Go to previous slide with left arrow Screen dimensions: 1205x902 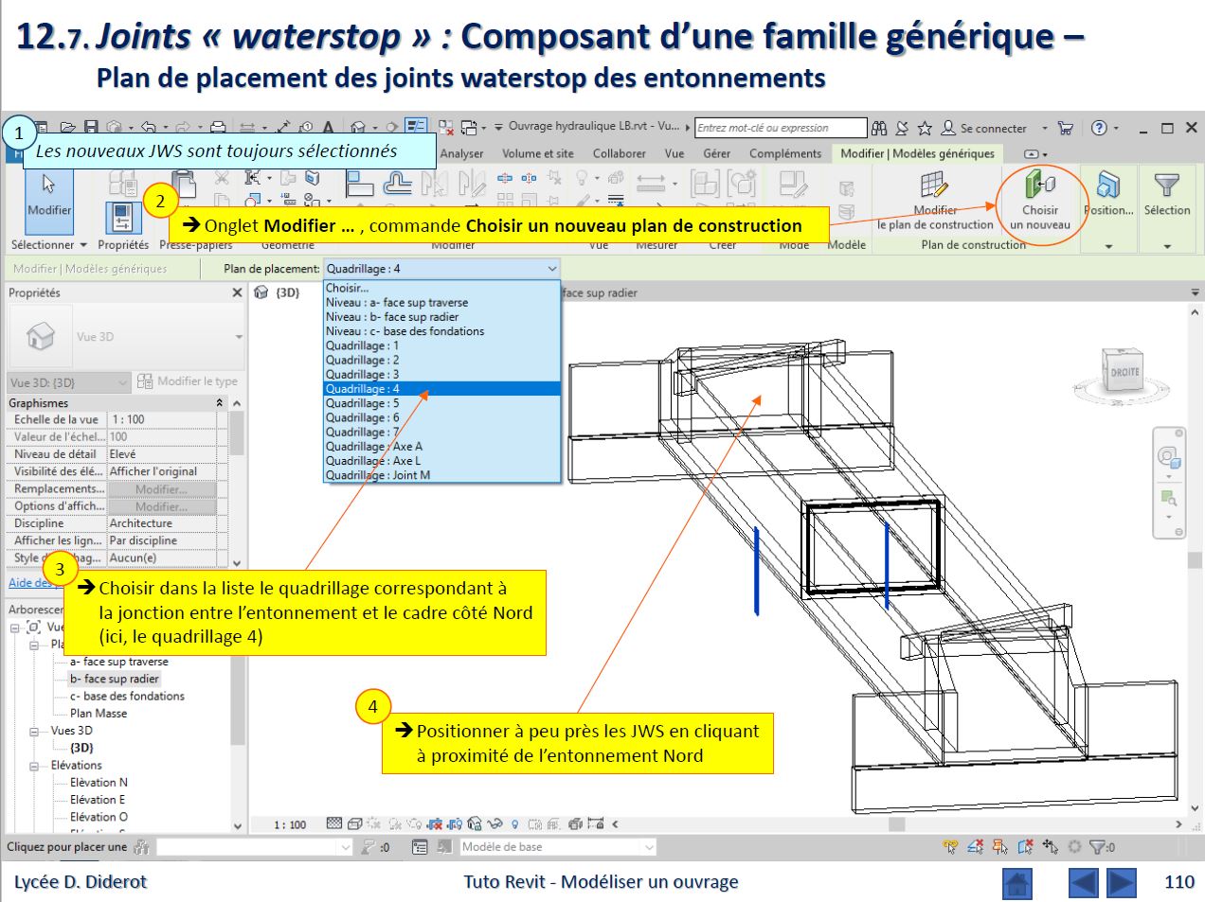pyautogui.click(x=1083, y=883)
